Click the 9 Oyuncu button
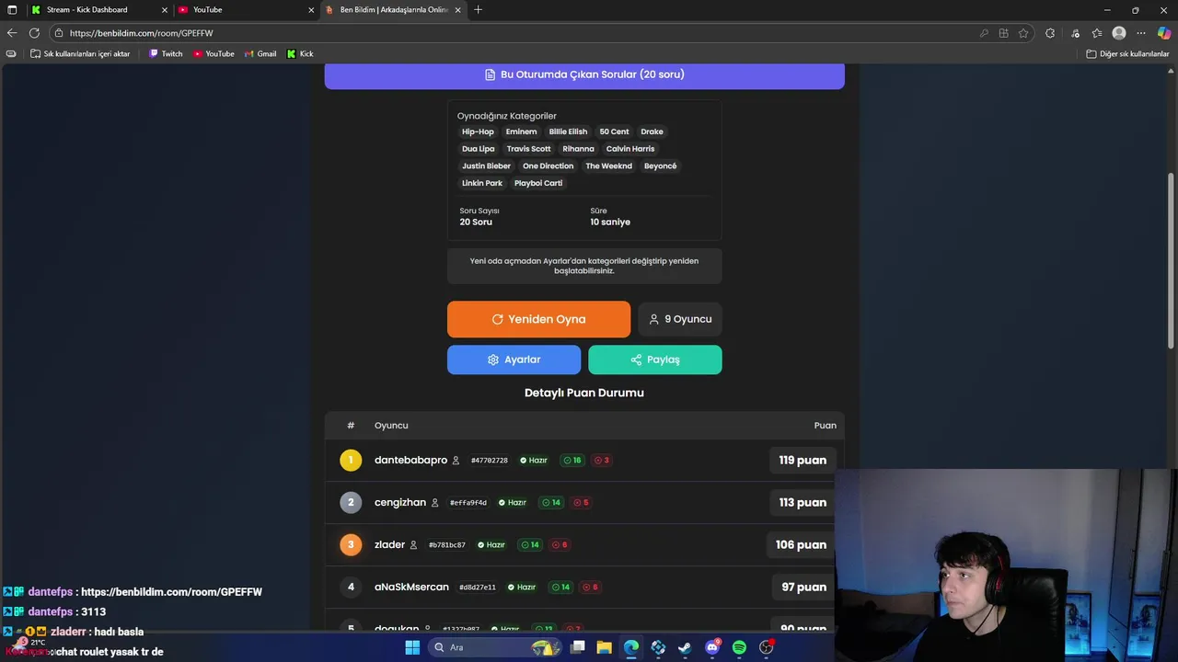The image size is (1178, 662). tap(680, 319)
